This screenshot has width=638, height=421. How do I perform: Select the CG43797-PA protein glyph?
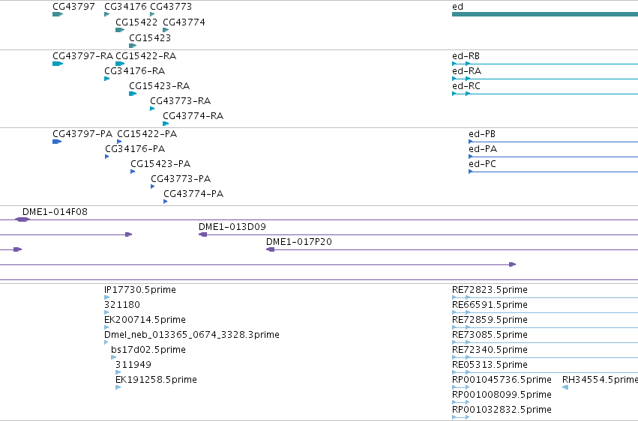57,142
